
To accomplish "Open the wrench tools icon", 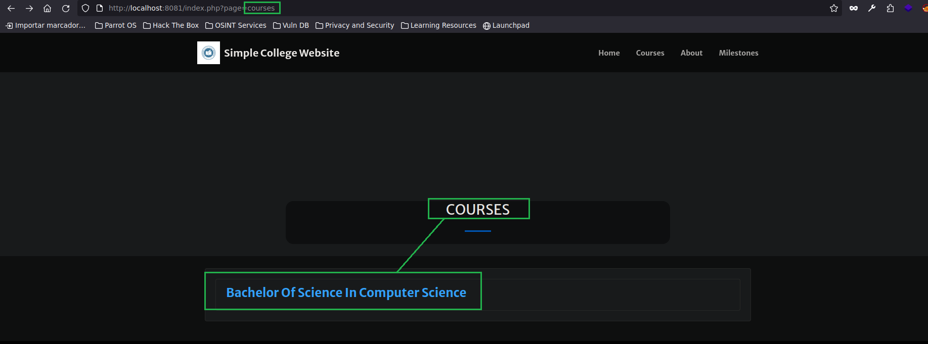I will [x=872, y=8].
